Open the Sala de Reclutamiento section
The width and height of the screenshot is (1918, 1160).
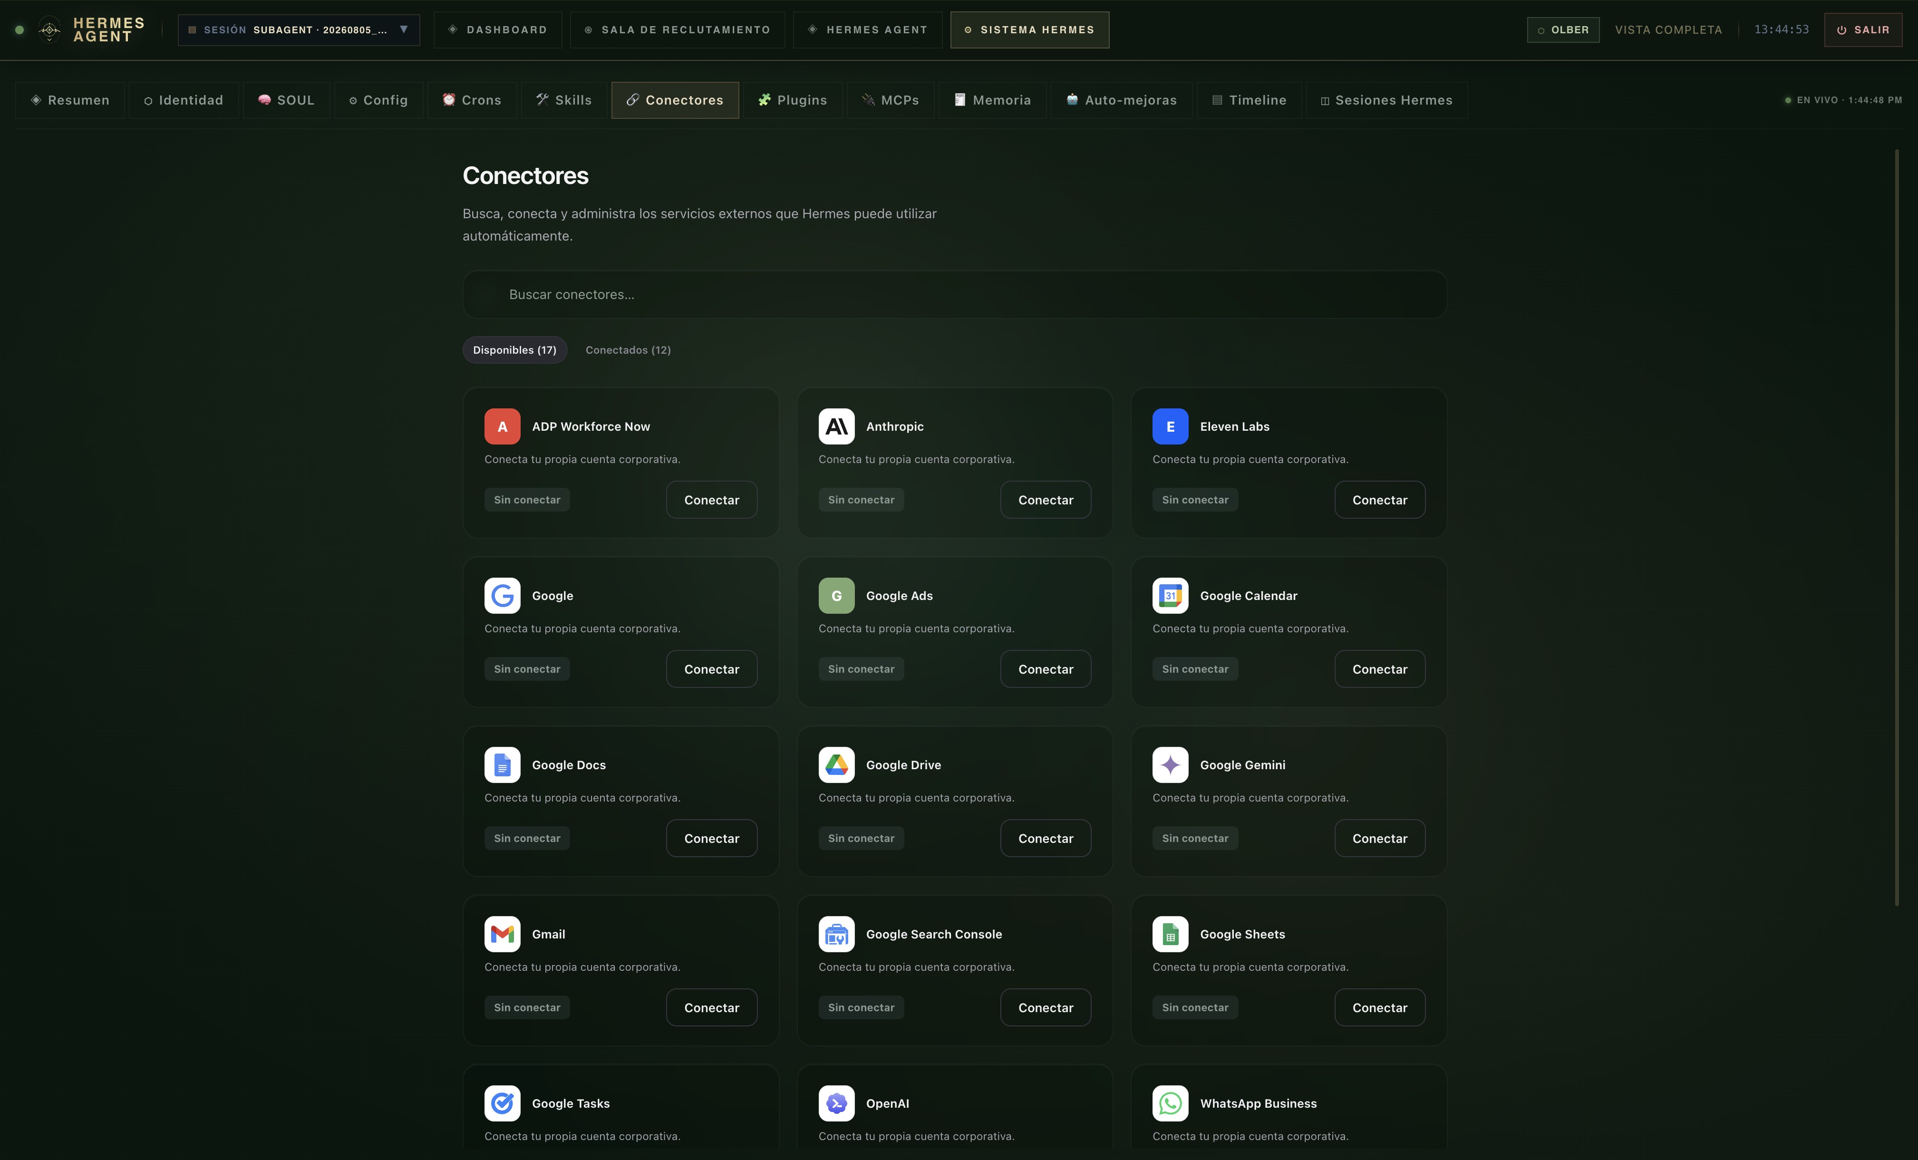[x=677, y=29]
